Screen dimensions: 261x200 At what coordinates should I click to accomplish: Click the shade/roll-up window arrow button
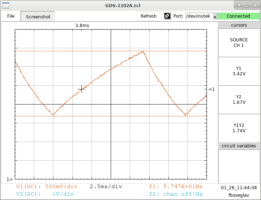pos(239,6)
